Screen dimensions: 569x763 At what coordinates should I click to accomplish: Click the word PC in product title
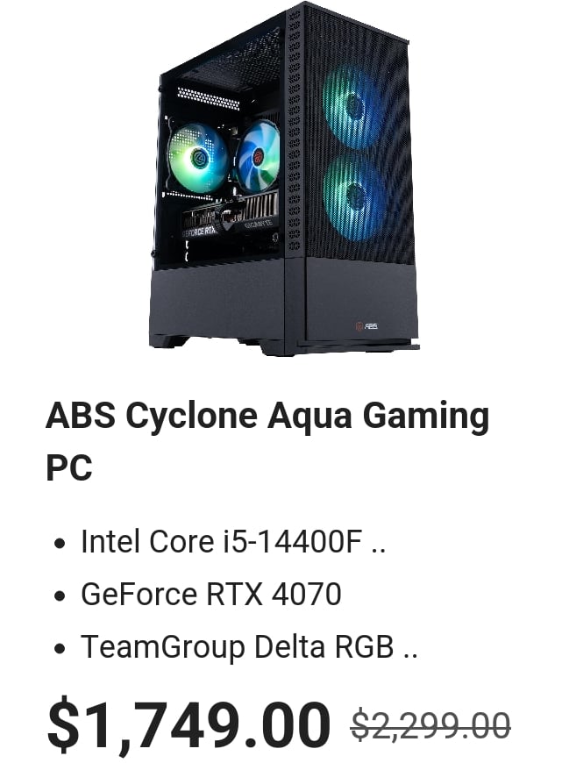(x=69, y=467)
